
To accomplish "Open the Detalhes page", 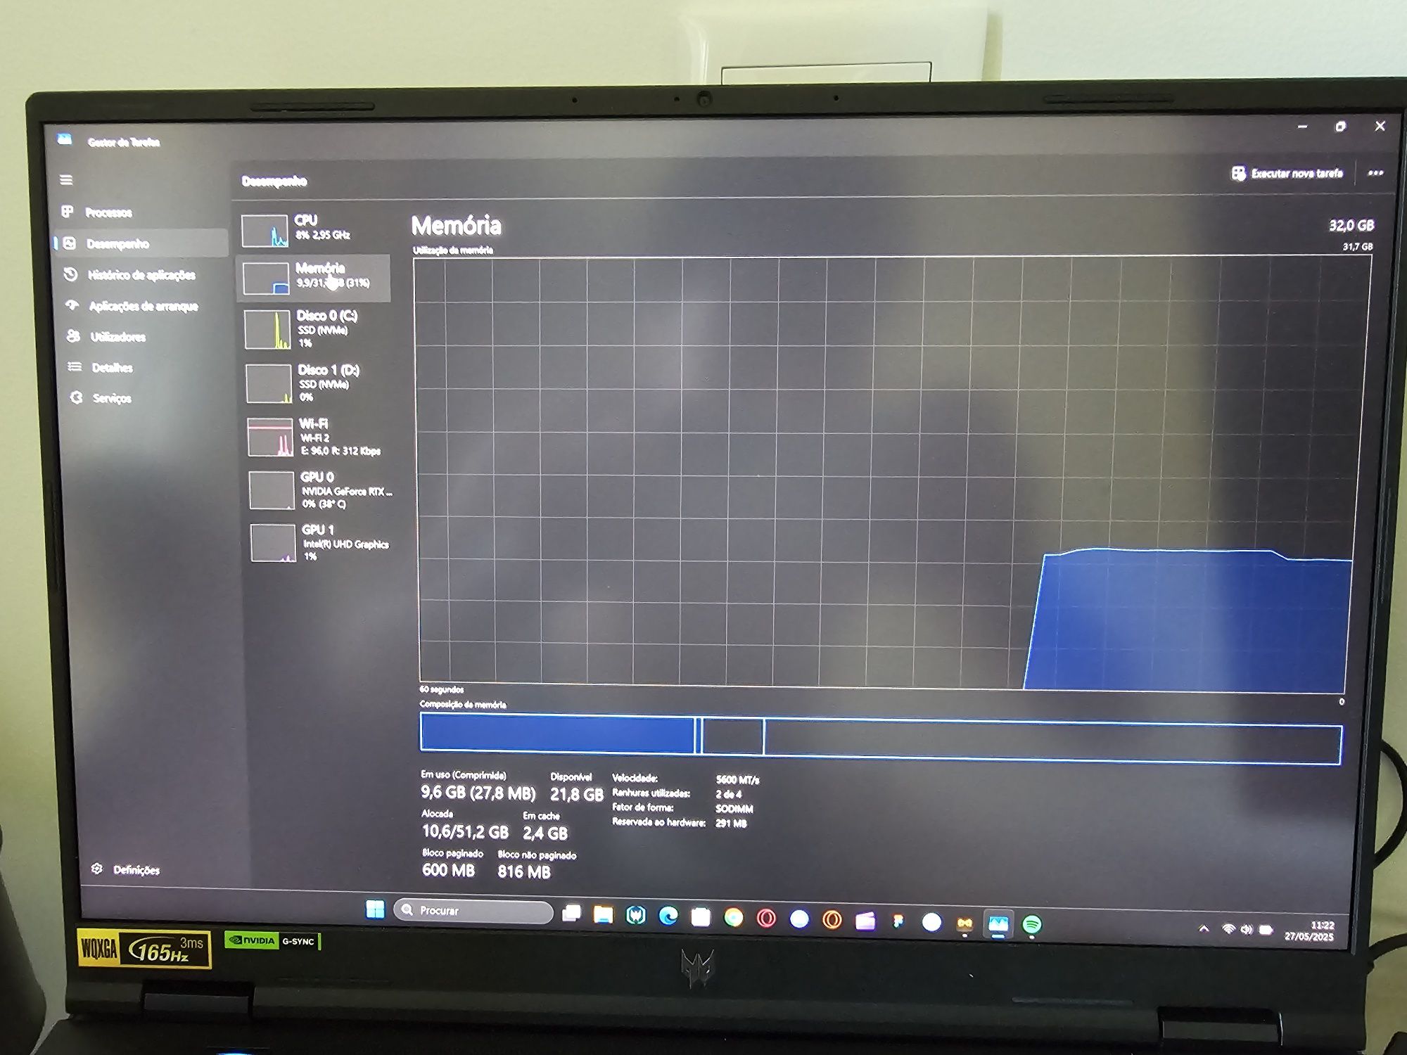I will [112, 368].
